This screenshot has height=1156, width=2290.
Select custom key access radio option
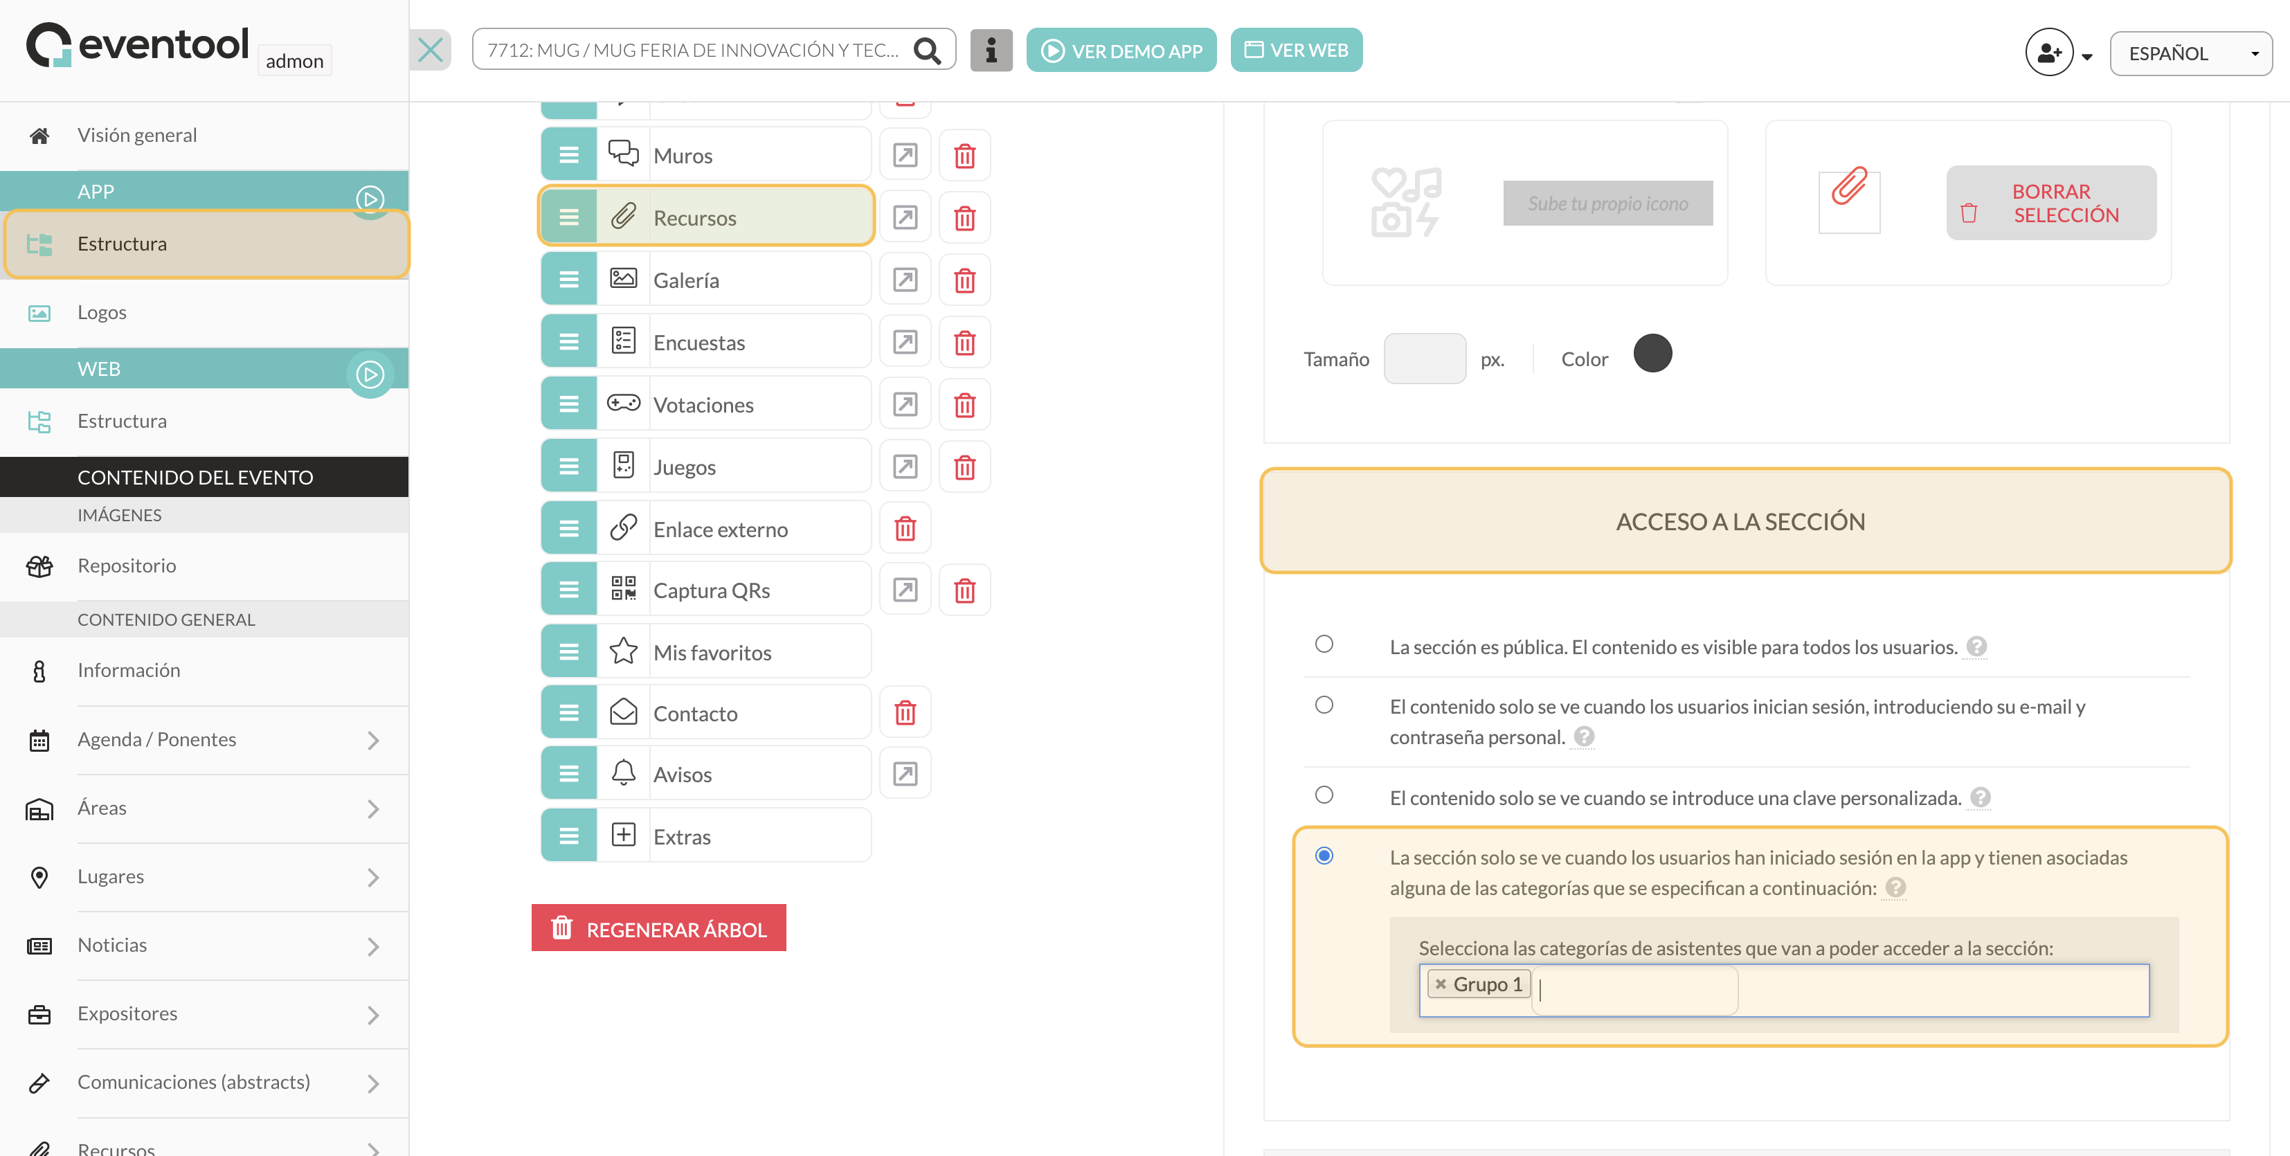coord(1324,795)
